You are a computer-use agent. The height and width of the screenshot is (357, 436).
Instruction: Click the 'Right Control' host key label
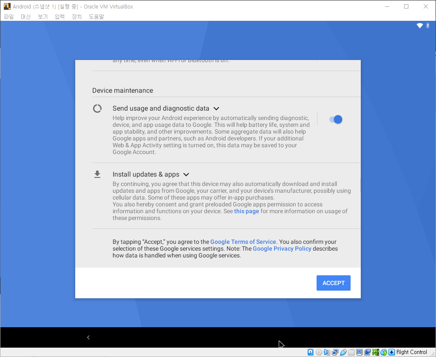(411, 352)
